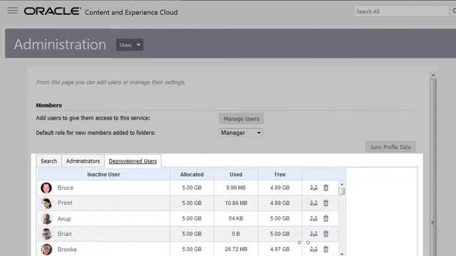Click the 10.86 MB used value
This screenshot has height=256, width=456.
tap(236, 203)
